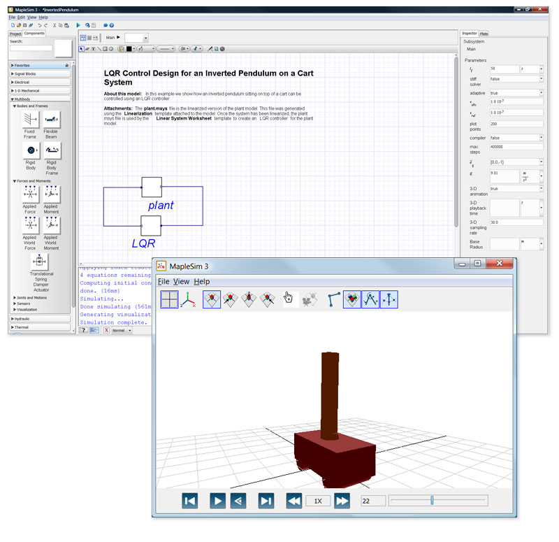Click the animation frame slider
Image resolution: width=559 pixels, height=542 pixels.
pyautogui.click(x=433, y=500)
